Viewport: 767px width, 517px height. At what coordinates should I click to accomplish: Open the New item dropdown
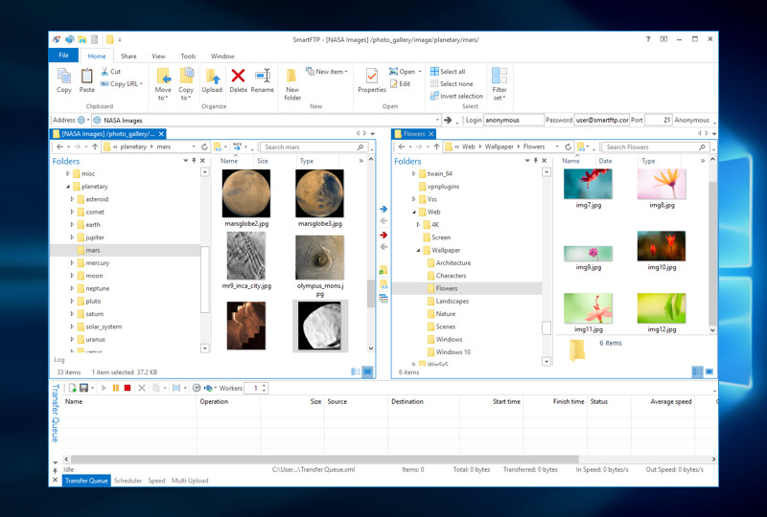tap(346, 72)
